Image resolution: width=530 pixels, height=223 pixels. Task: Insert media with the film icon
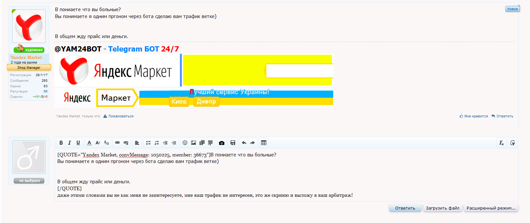pos(202,143)
